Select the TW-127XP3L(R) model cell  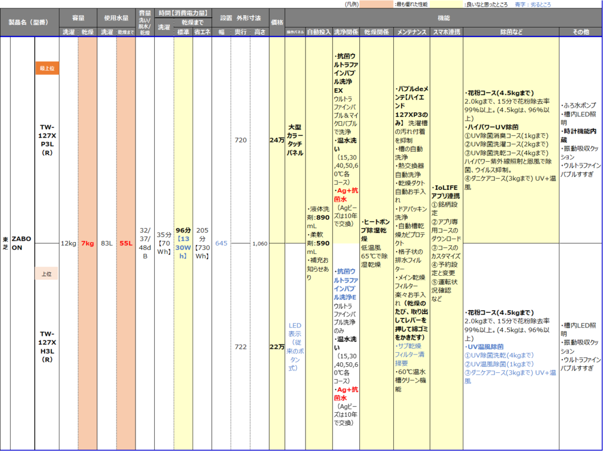pyautogui.click(x=47, y=140)
